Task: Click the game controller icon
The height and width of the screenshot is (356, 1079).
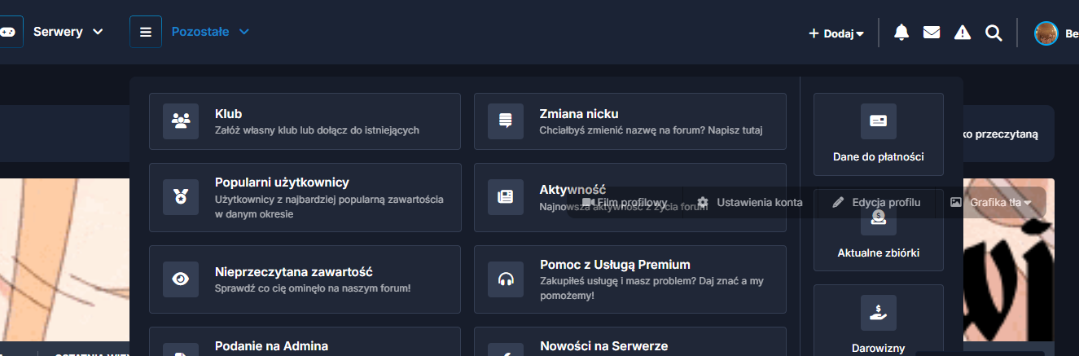Action: [x=7, y=32]
